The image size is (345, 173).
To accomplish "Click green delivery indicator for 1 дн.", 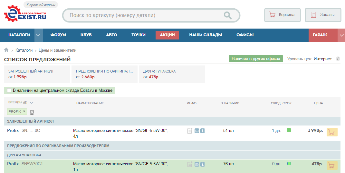I will point(289,130).
